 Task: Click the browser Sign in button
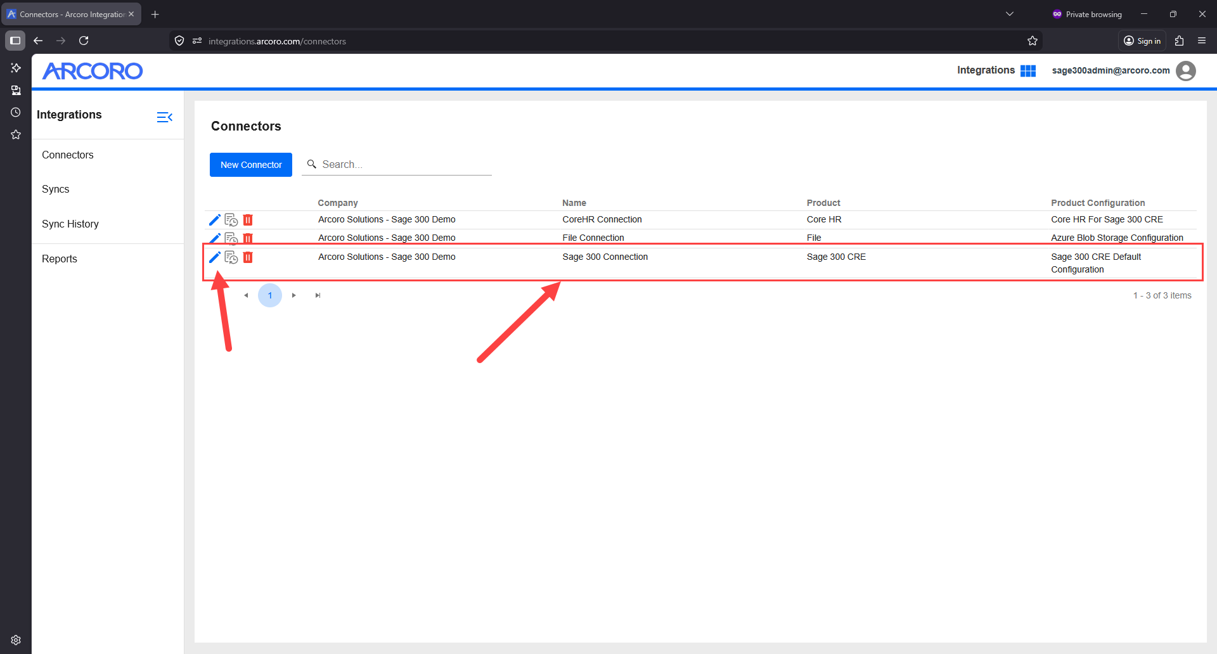pos(1142,41)
